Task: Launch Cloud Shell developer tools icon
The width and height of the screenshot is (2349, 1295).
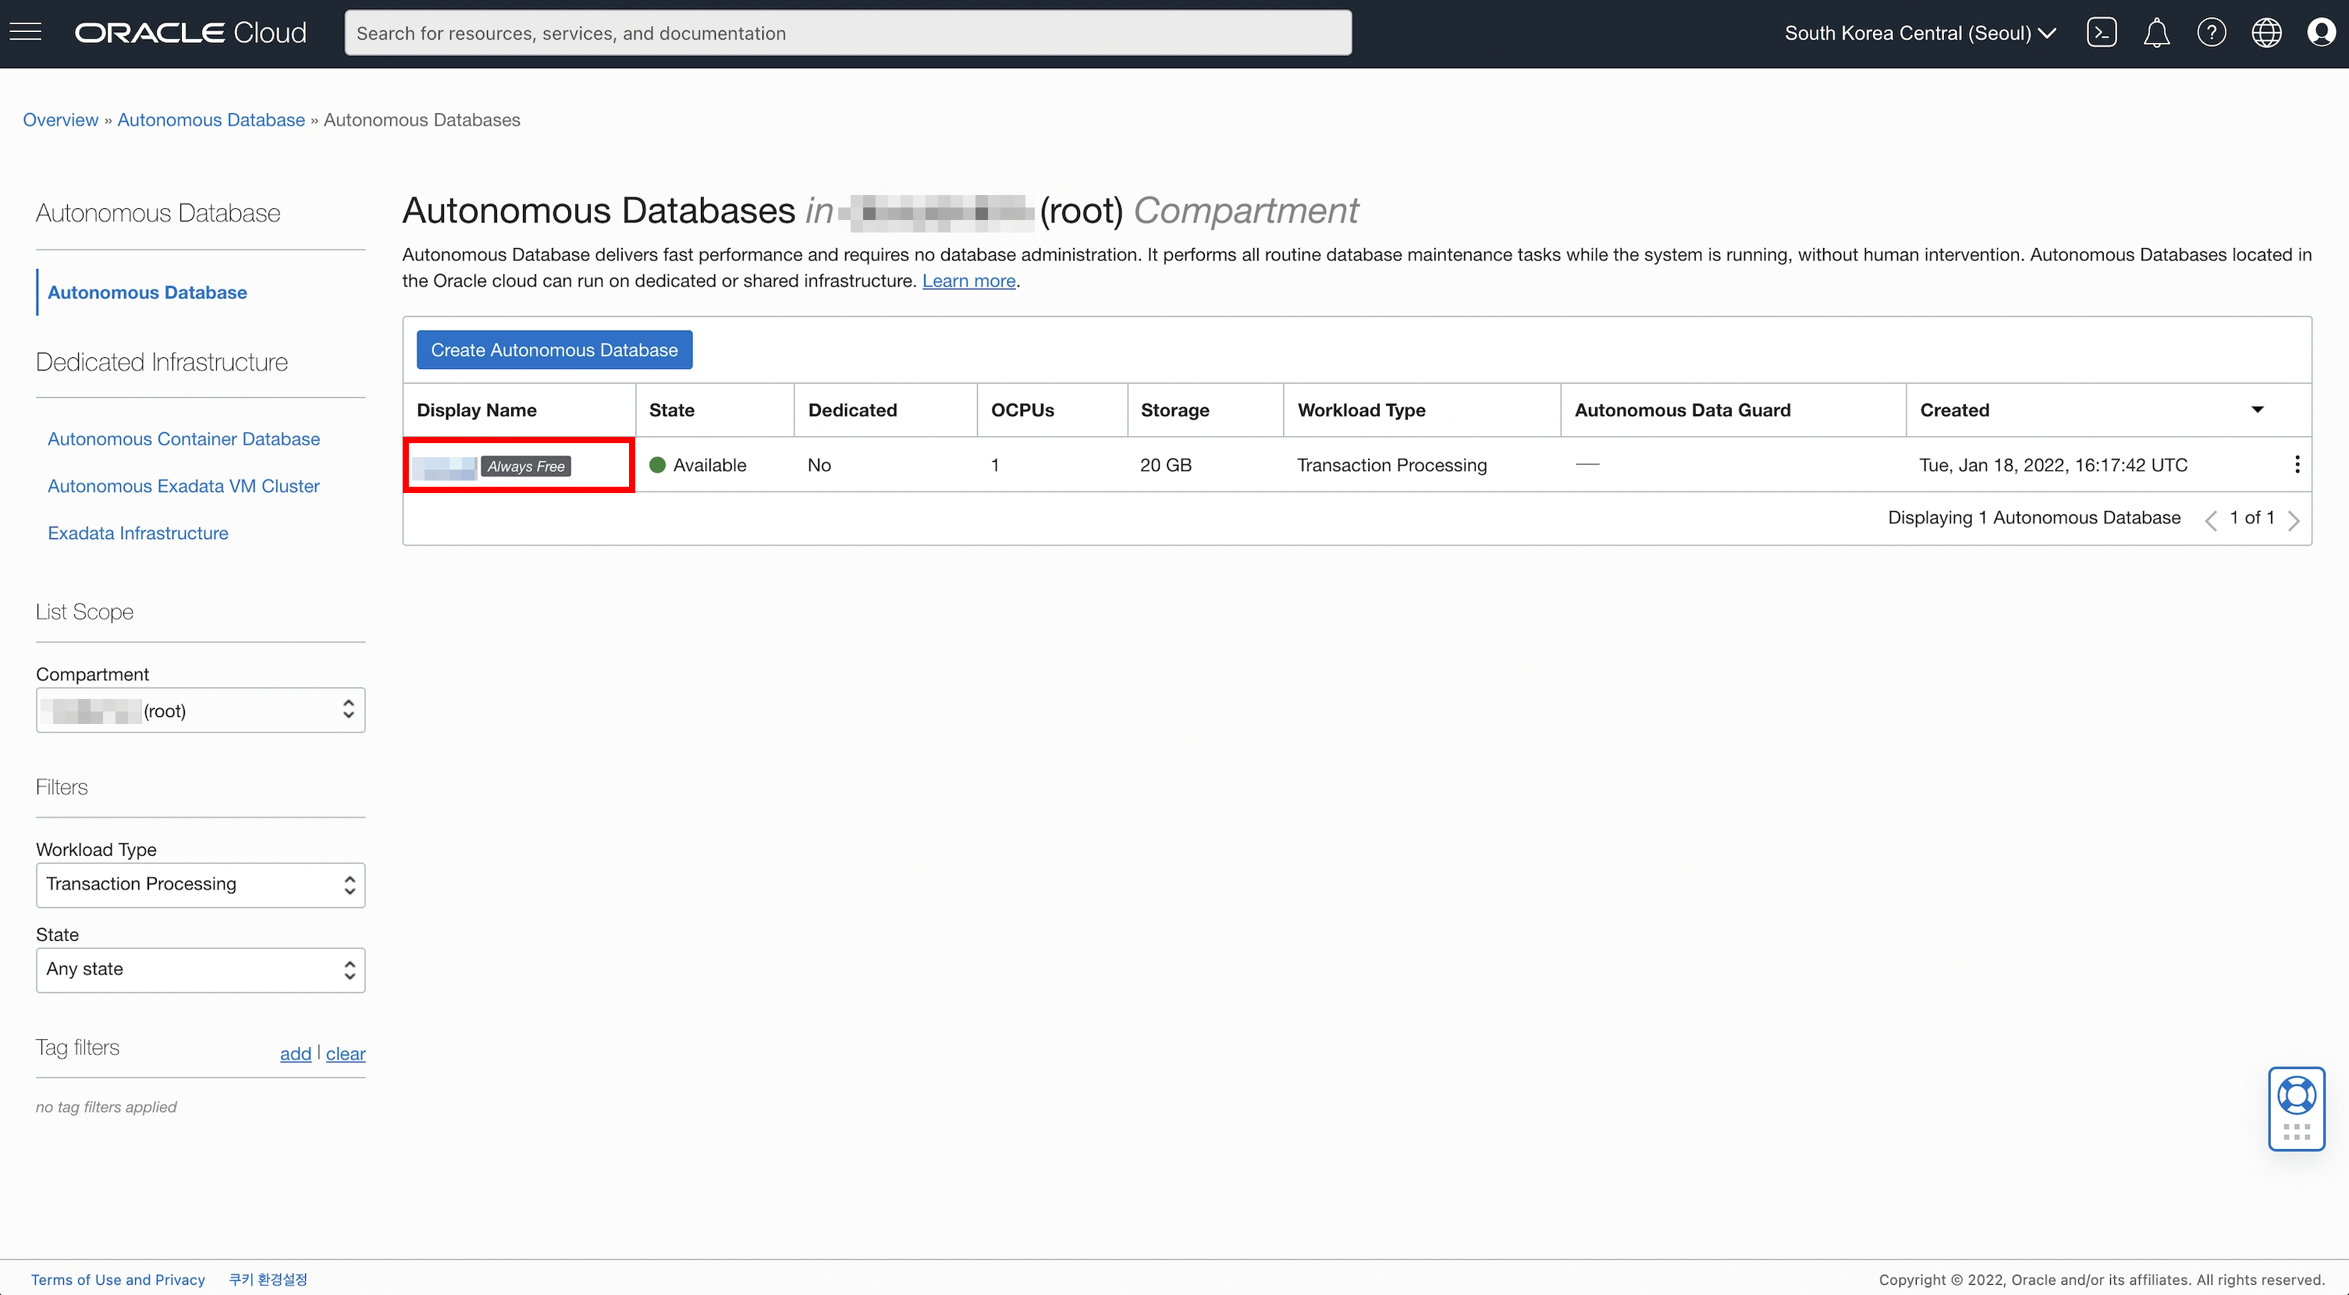Action: click(2101, 33)
